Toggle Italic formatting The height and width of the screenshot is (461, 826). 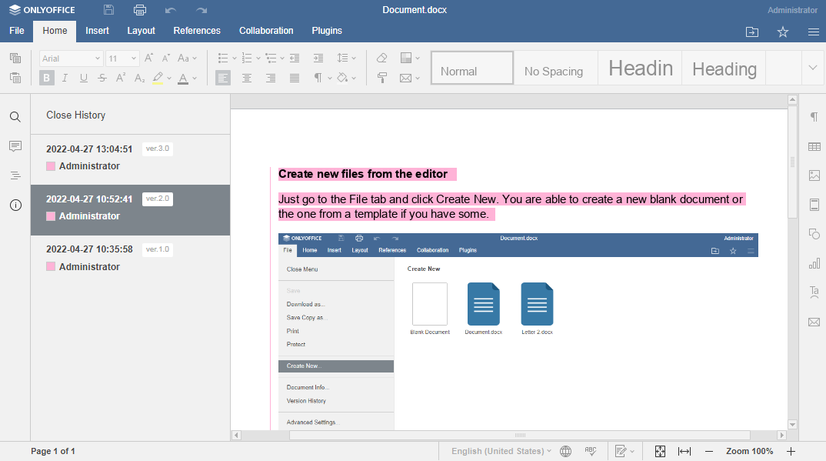pyautogui.click(x=65, y=78)
